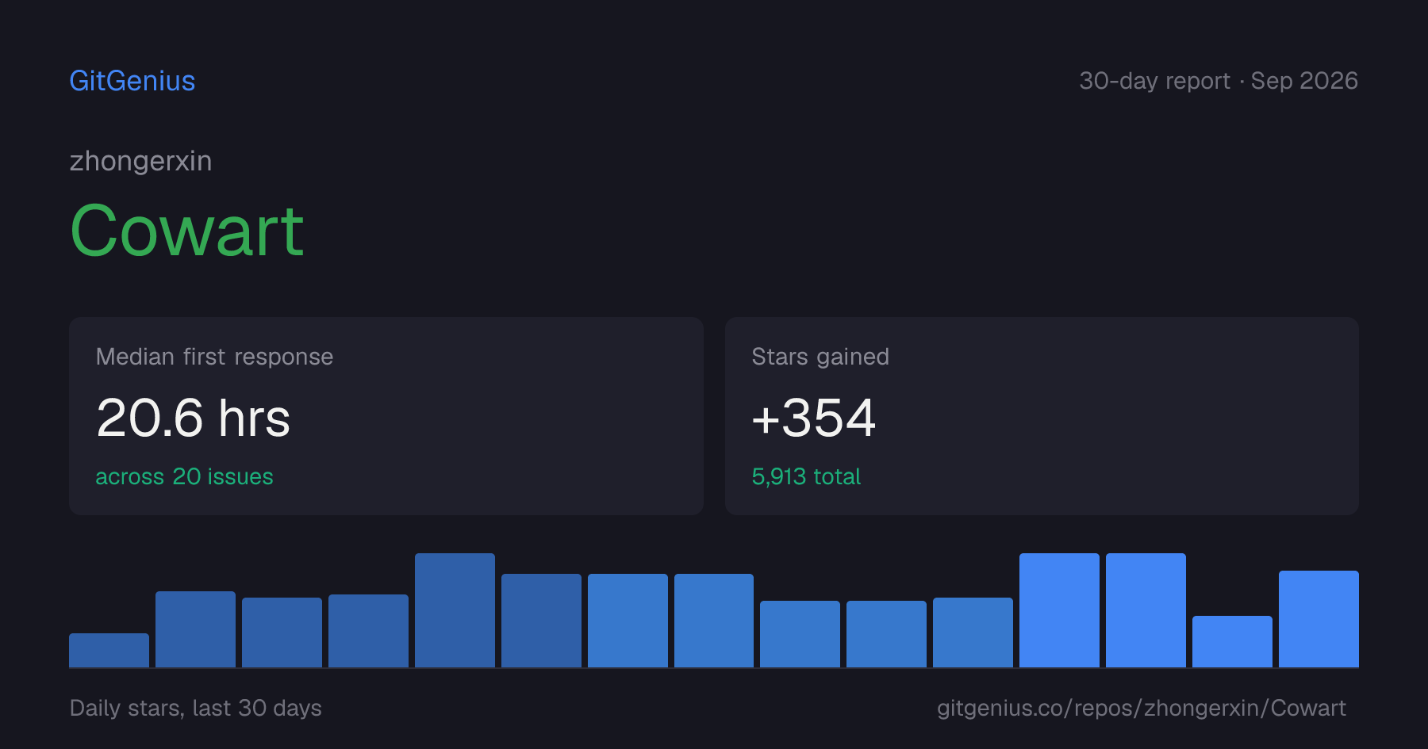Open gitgenius.co/repos/zhongerxin/Cowart URL

1142,708
